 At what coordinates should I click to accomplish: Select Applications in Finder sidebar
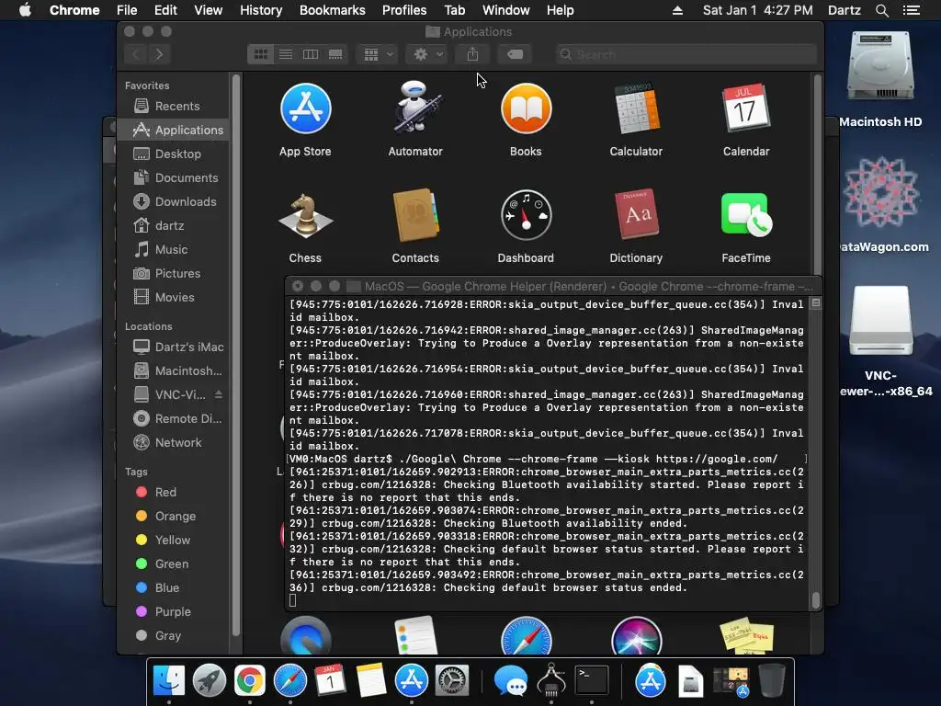coord(173,130)
